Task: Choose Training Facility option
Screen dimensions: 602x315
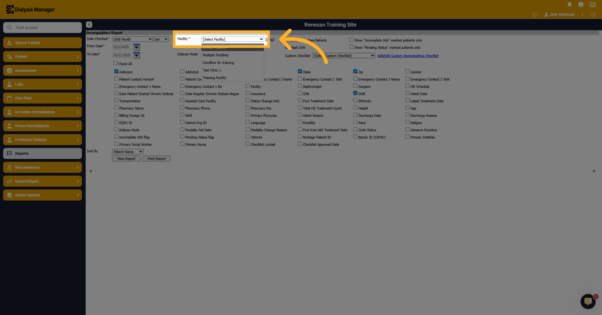Action: pos(233,78)
